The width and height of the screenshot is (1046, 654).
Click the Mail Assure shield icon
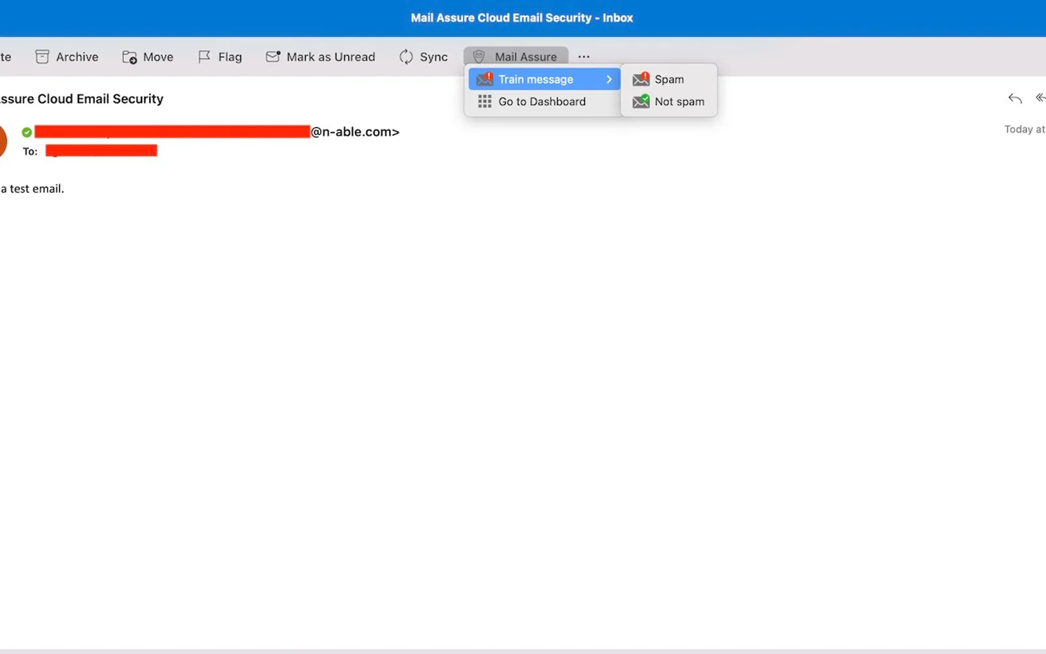479,57
